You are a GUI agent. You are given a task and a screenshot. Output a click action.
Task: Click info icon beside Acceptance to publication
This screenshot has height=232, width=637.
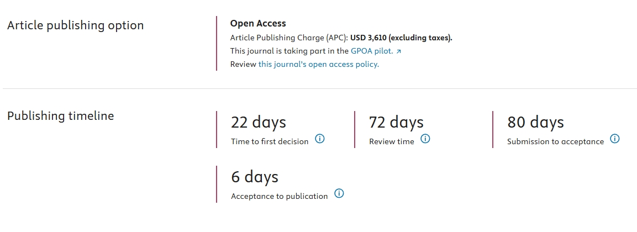[x=339, y=193]
